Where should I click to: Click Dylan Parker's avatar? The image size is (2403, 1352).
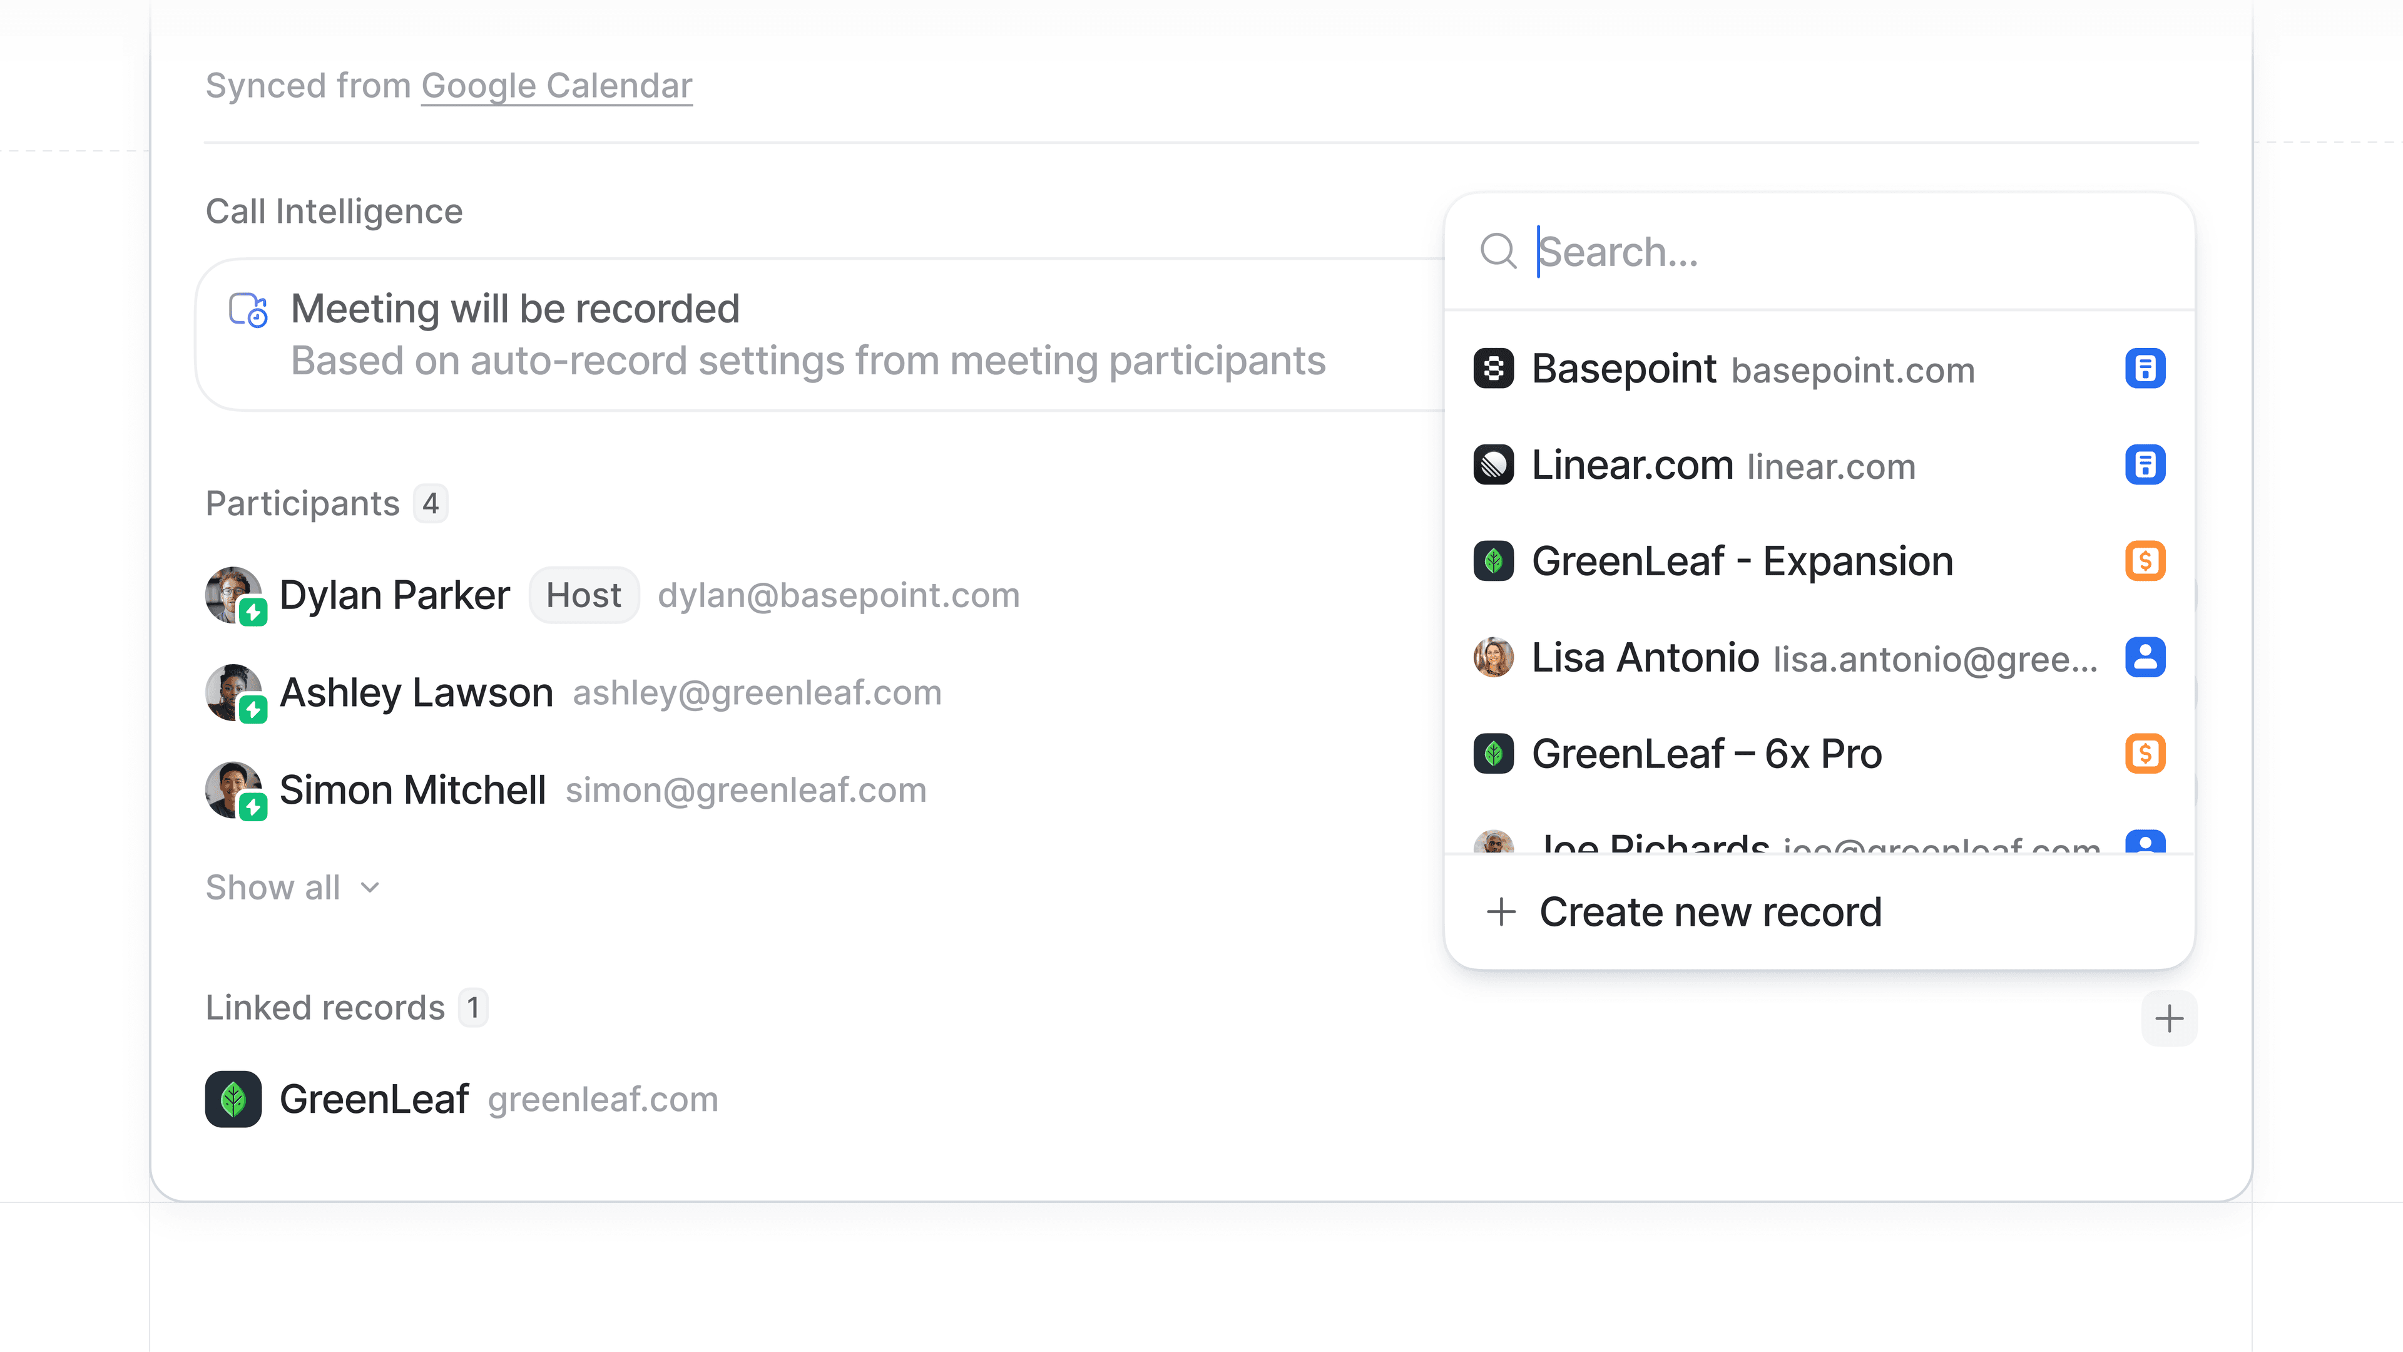point(233,595)
